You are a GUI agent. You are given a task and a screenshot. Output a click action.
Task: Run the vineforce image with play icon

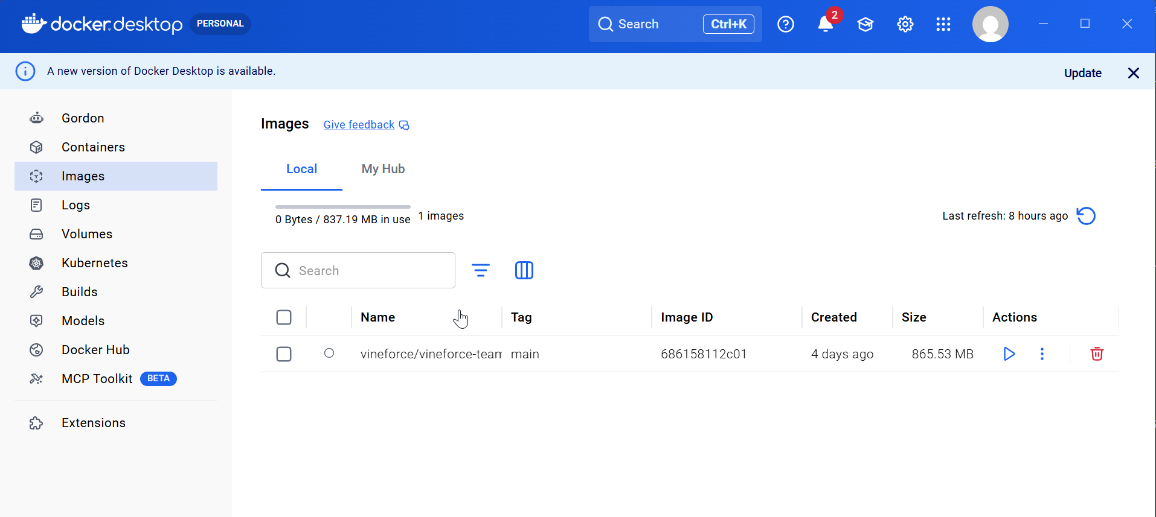[1009, 354]
